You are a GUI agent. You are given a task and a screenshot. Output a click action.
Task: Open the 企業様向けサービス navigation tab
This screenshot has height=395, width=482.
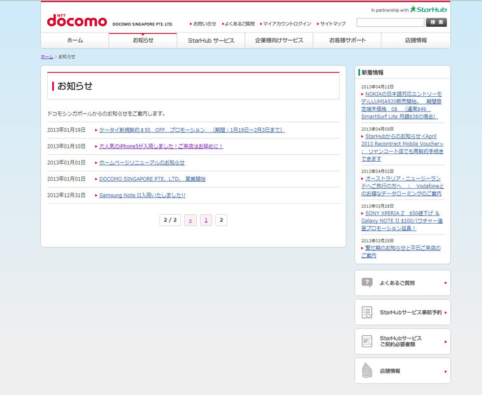point(279,40)
